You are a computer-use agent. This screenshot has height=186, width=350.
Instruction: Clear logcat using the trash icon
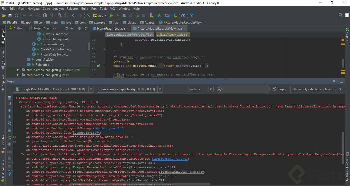point(9,98)
